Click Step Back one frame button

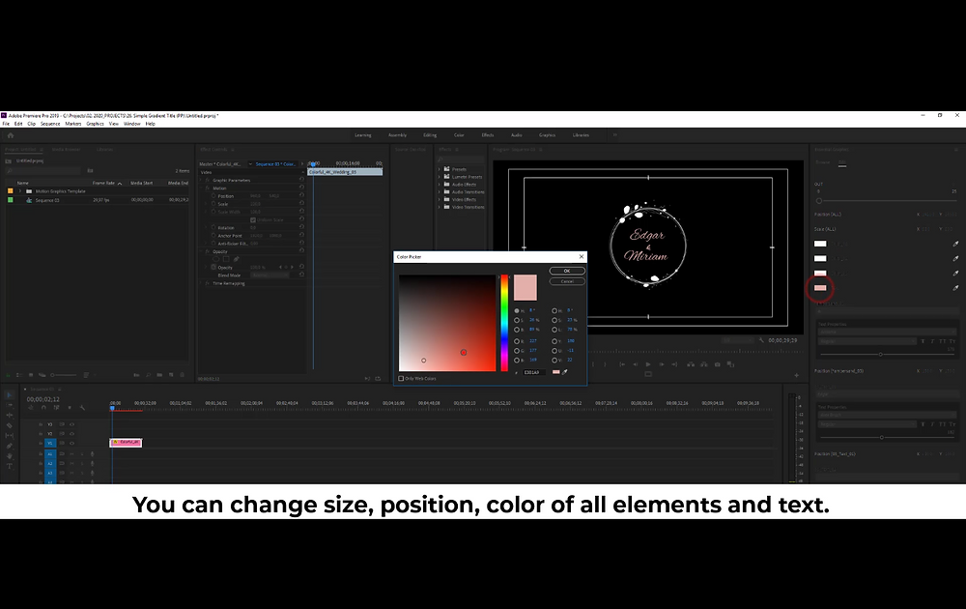(636, 364)
